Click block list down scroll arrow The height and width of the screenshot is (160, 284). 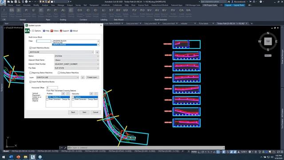click(x=98, y=44)
